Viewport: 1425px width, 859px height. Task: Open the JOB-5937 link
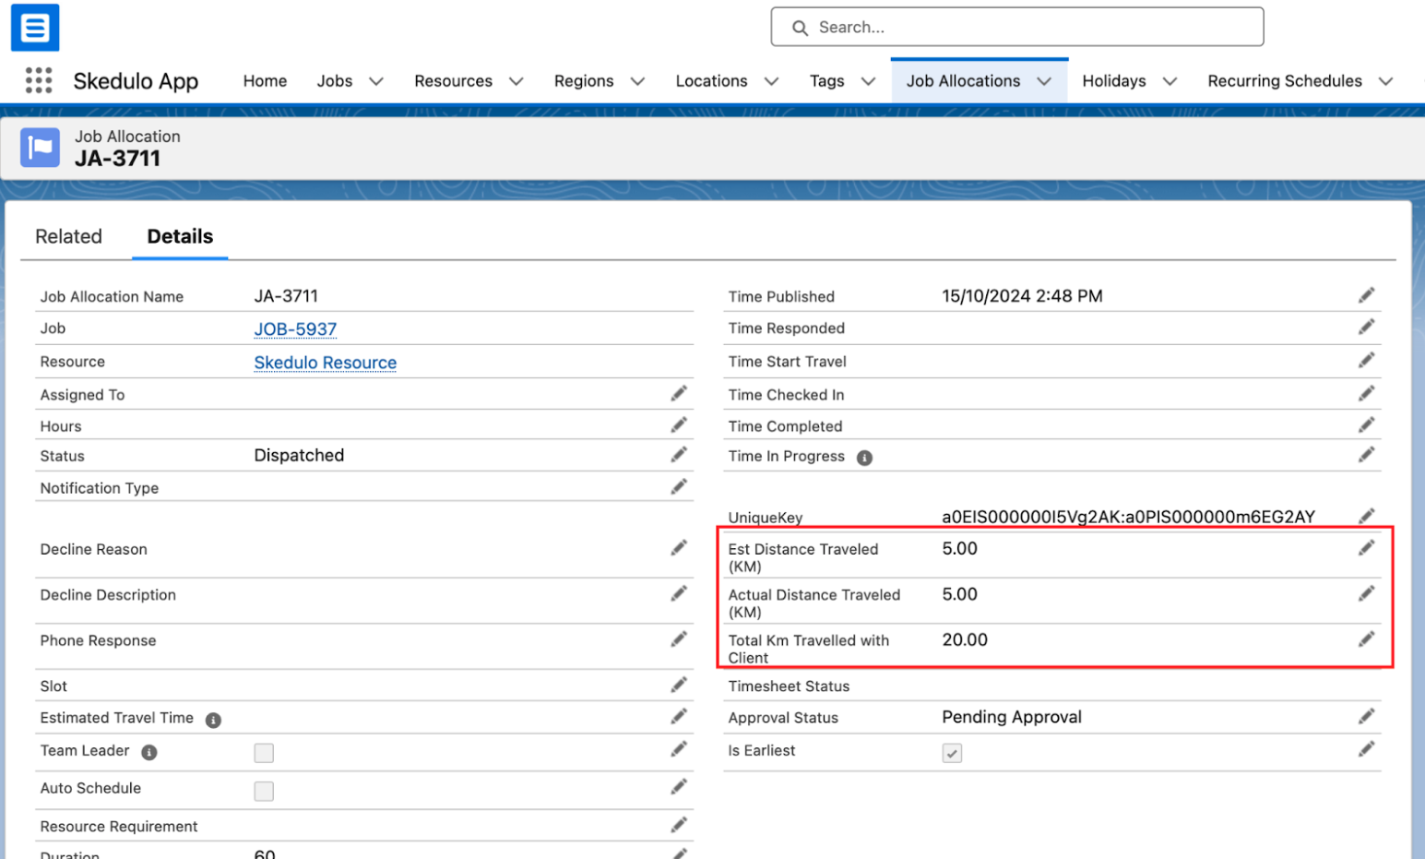point(295,329)
